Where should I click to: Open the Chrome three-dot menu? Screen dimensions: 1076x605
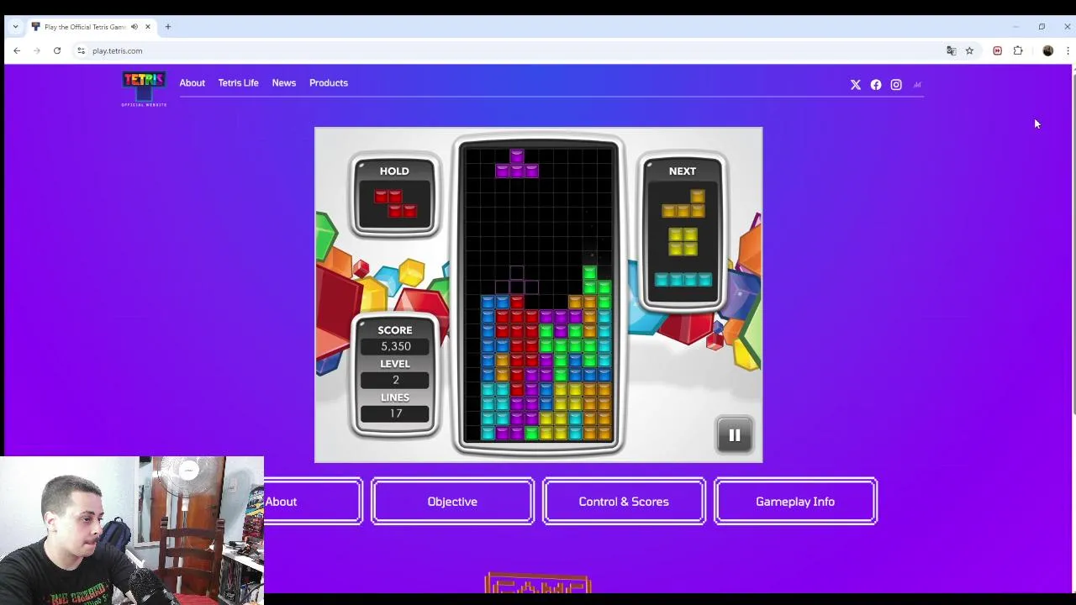(1068, 50)
